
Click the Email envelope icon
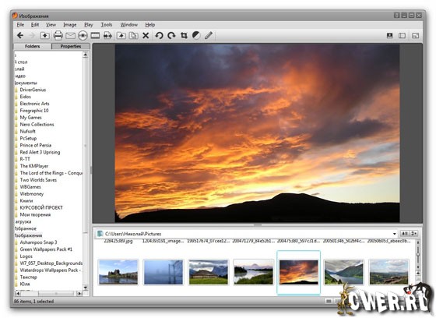(70, 36)
